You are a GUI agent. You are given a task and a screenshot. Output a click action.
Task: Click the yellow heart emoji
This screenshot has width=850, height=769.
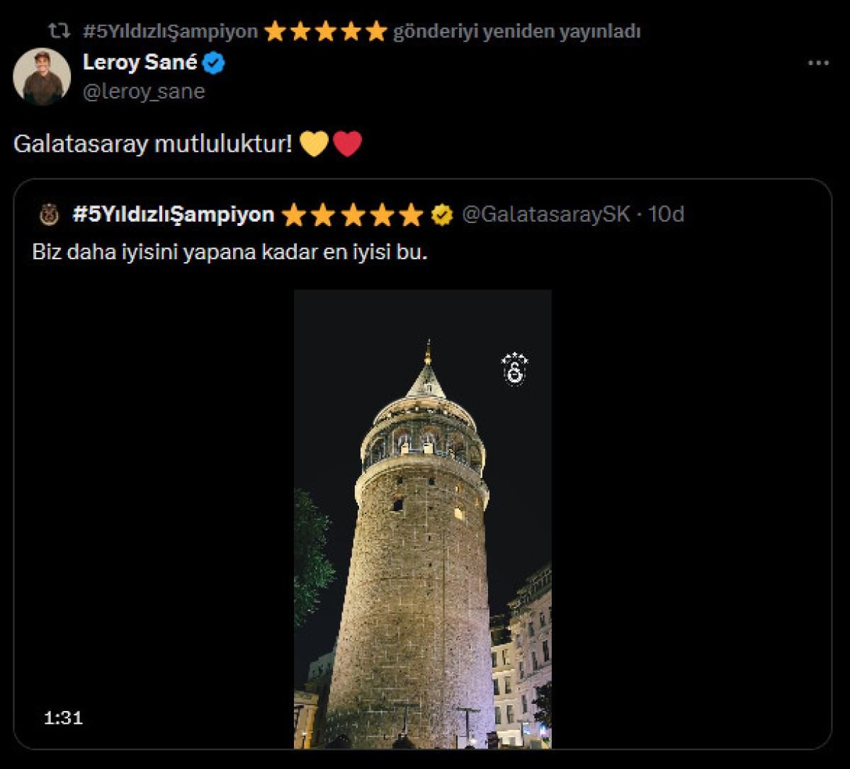pos(314,144)
